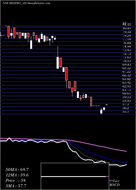The image size is (136, 190).
Task: Click the tall white gap-down candle below 74.94
Action: coord(58,63)
